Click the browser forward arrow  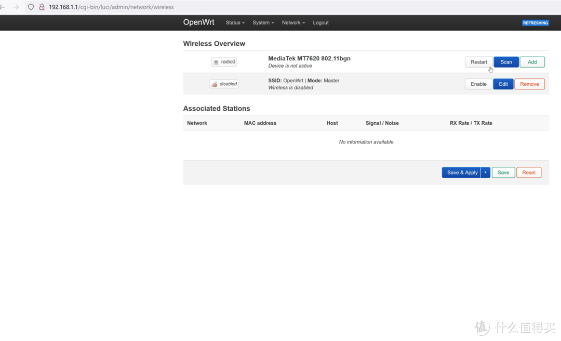pyautogui.click(x=16, y=7)
